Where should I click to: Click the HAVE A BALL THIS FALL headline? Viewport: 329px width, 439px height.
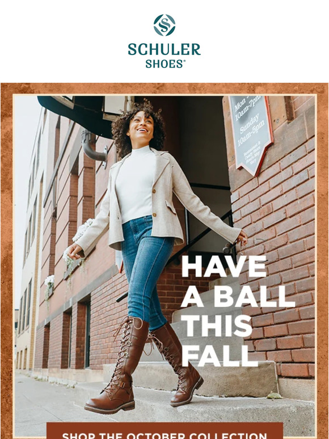click(238, 311)
